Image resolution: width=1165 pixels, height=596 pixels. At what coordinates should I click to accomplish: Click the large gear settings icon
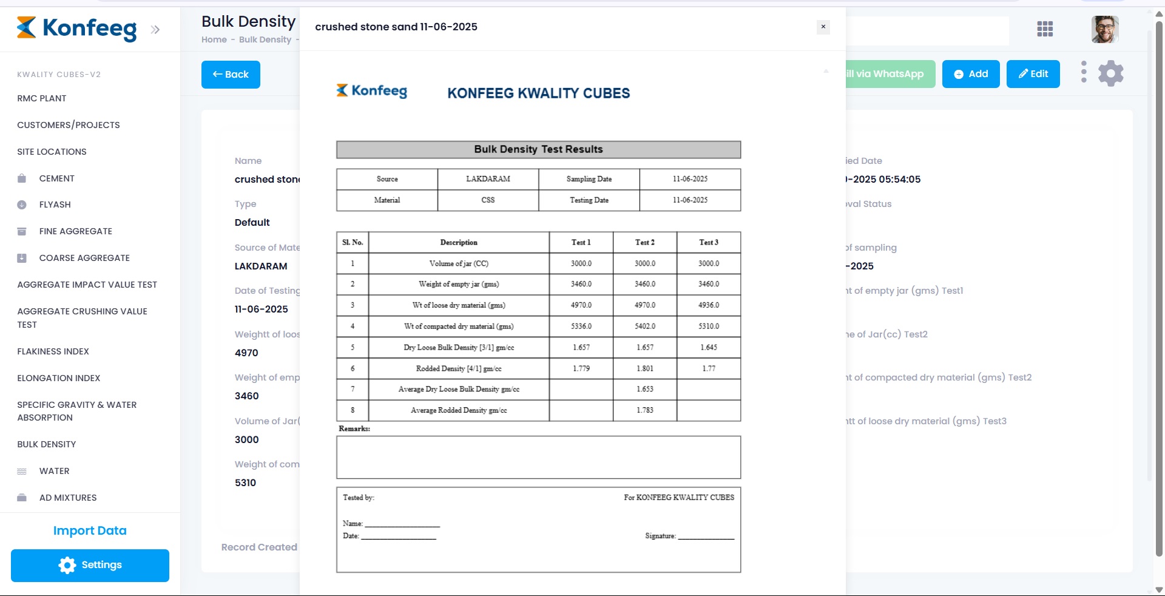(1110, 73)
